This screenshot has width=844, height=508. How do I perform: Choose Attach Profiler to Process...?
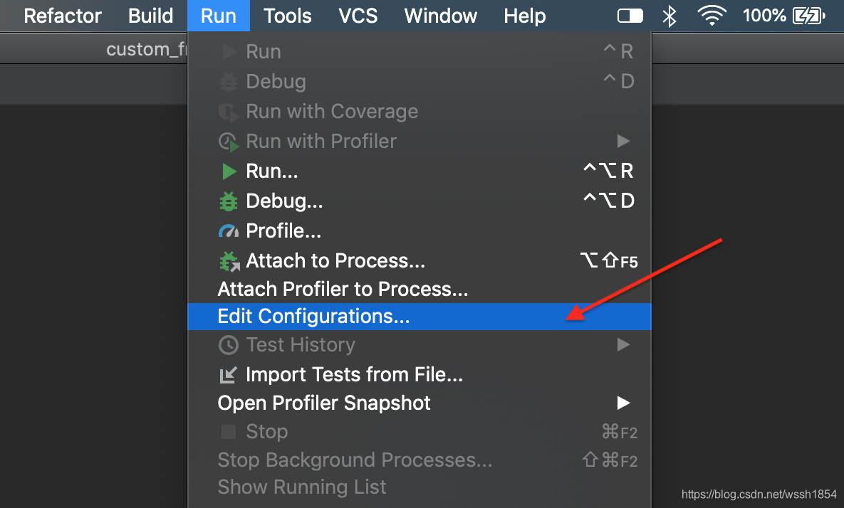coord(343,290)
